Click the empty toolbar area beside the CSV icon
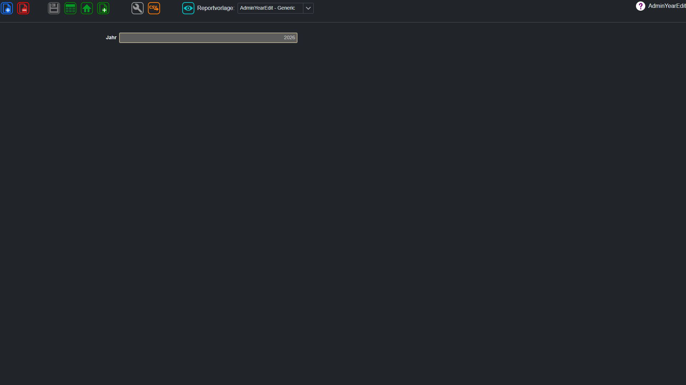The width and height of the screenshot is (686, 385). coord(171,8)
